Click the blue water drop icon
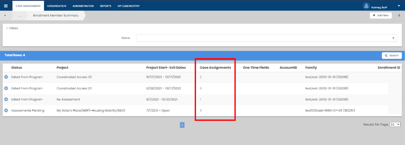Image resolution: width=405 pixels, height=145 pixels. (399, 16)
